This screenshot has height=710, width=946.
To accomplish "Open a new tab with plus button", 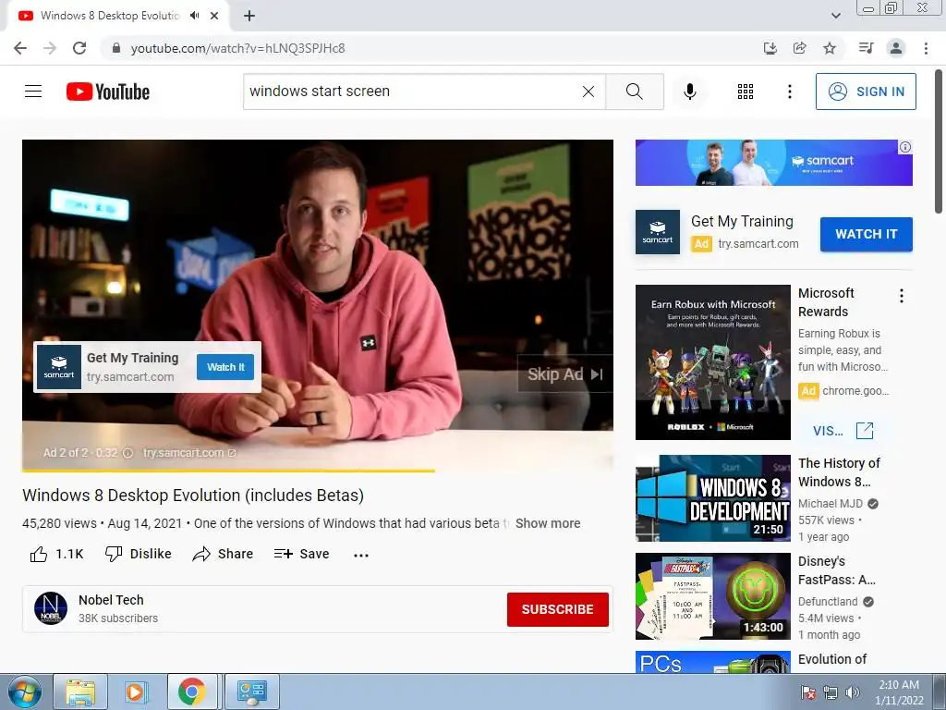I will pos(249,16).
